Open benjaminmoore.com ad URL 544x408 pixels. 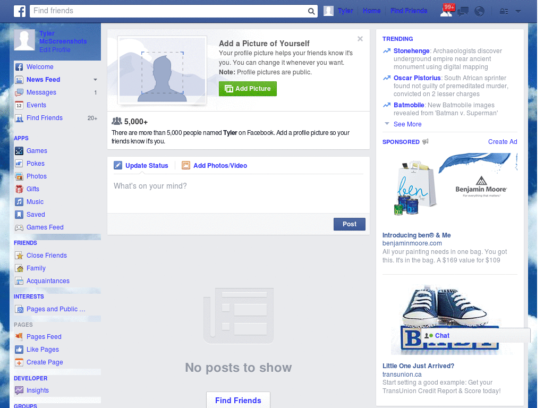(412, 243)
